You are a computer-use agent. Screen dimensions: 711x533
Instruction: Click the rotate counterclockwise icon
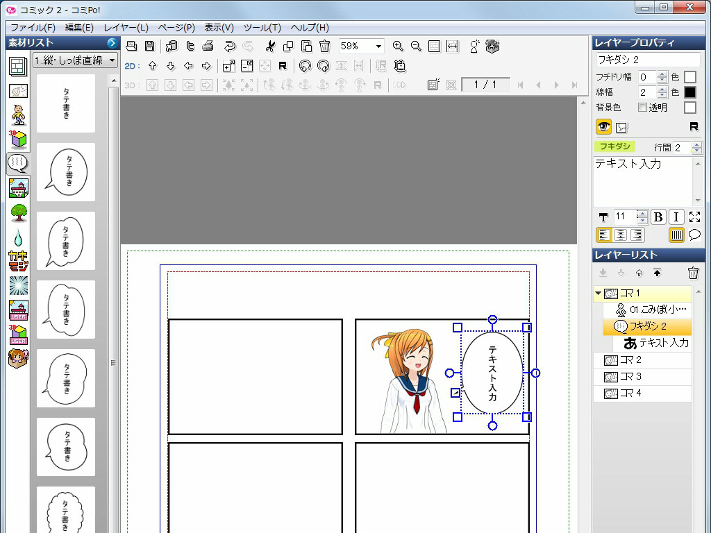[305, 66]
